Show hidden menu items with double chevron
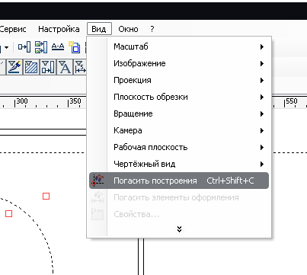The image size is (307, 275). [179, 229]
